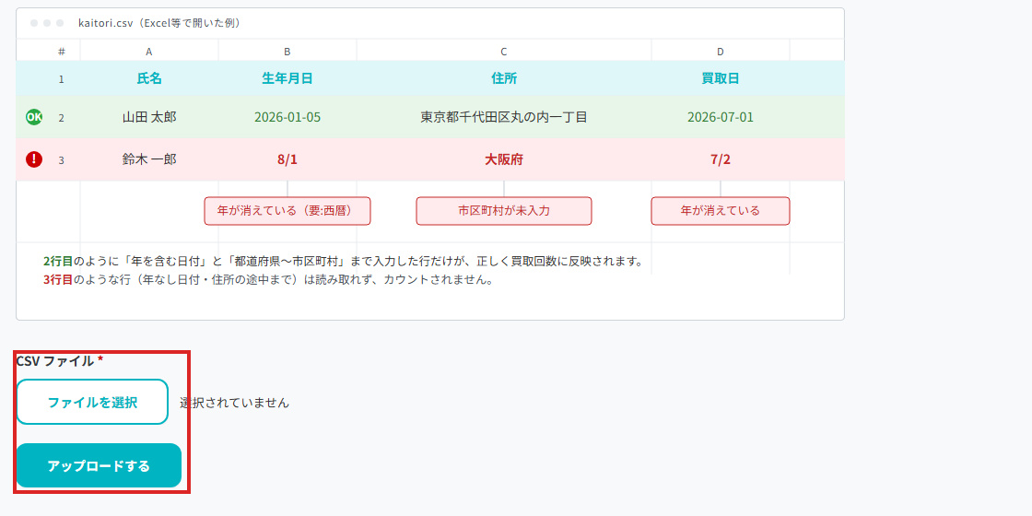Click the 東京都千代田区丸の内一丁目 address cell

pos(504,117)
